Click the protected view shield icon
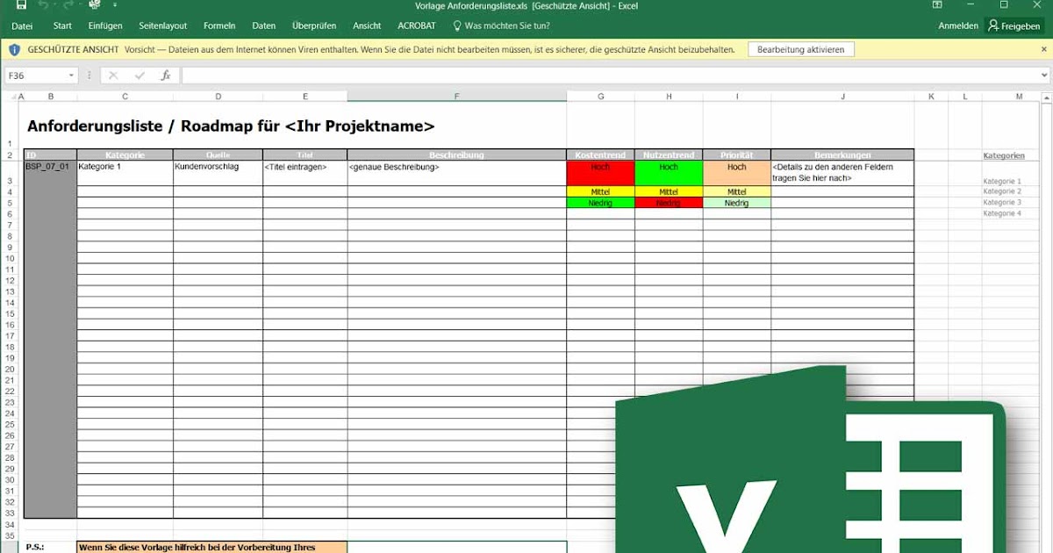Image resolution: width=1053 pixels, height=553 pixels. (15, 50)
